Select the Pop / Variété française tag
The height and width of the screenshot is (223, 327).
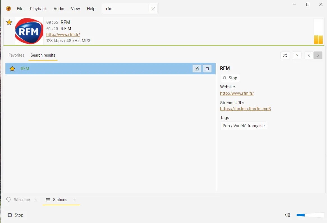click(x=243, y=126)
